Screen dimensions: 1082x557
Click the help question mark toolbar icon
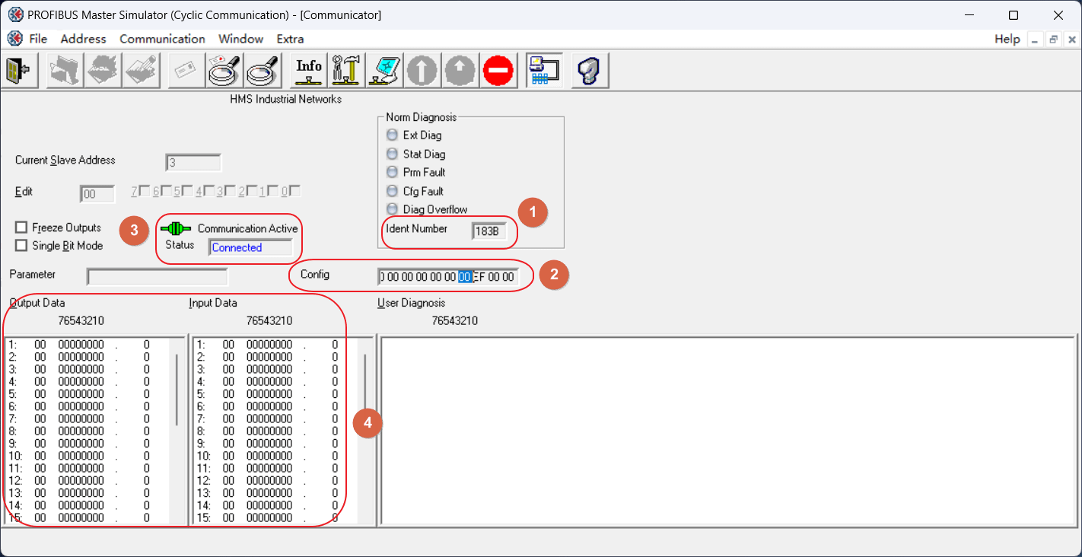click(590, 71)
